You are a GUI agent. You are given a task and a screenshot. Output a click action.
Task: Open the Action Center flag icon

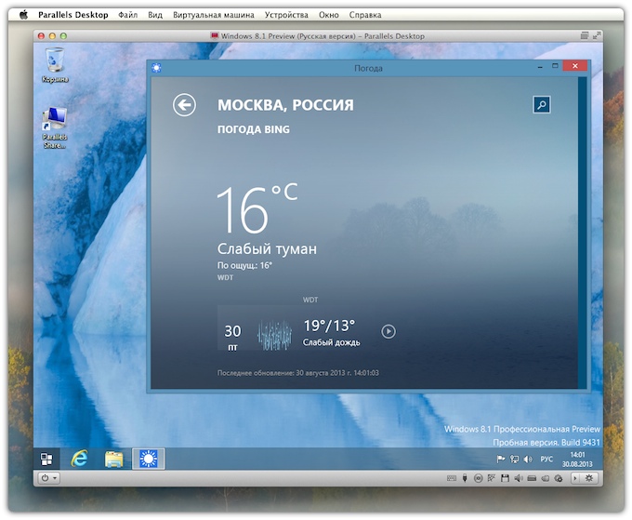point(501,460)
